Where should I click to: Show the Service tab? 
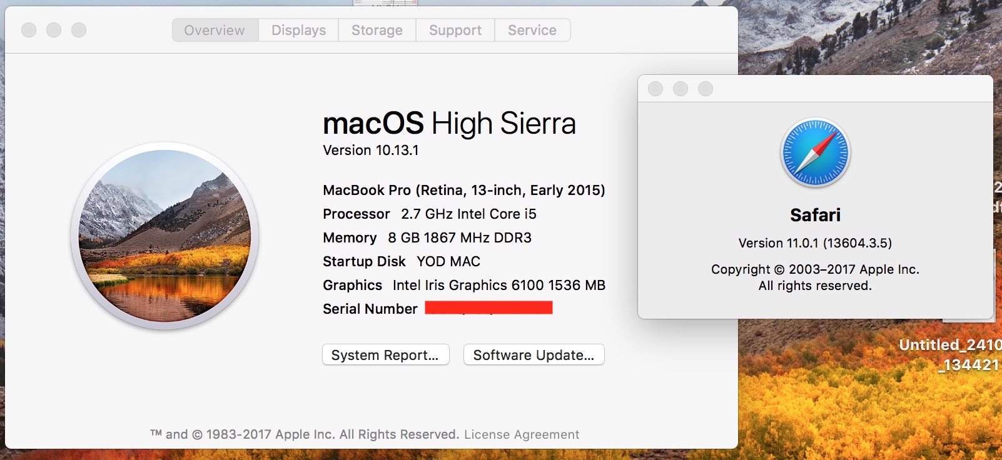tap(532, 30)
